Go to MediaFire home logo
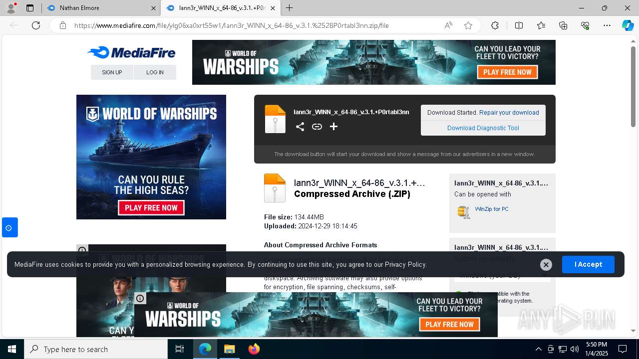The image size is (639, 359). tap(131, 52)
